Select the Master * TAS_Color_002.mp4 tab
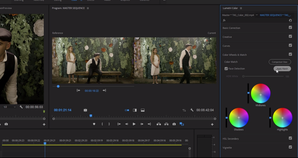This screenshot has height=158, width=298. coord(238,15)
